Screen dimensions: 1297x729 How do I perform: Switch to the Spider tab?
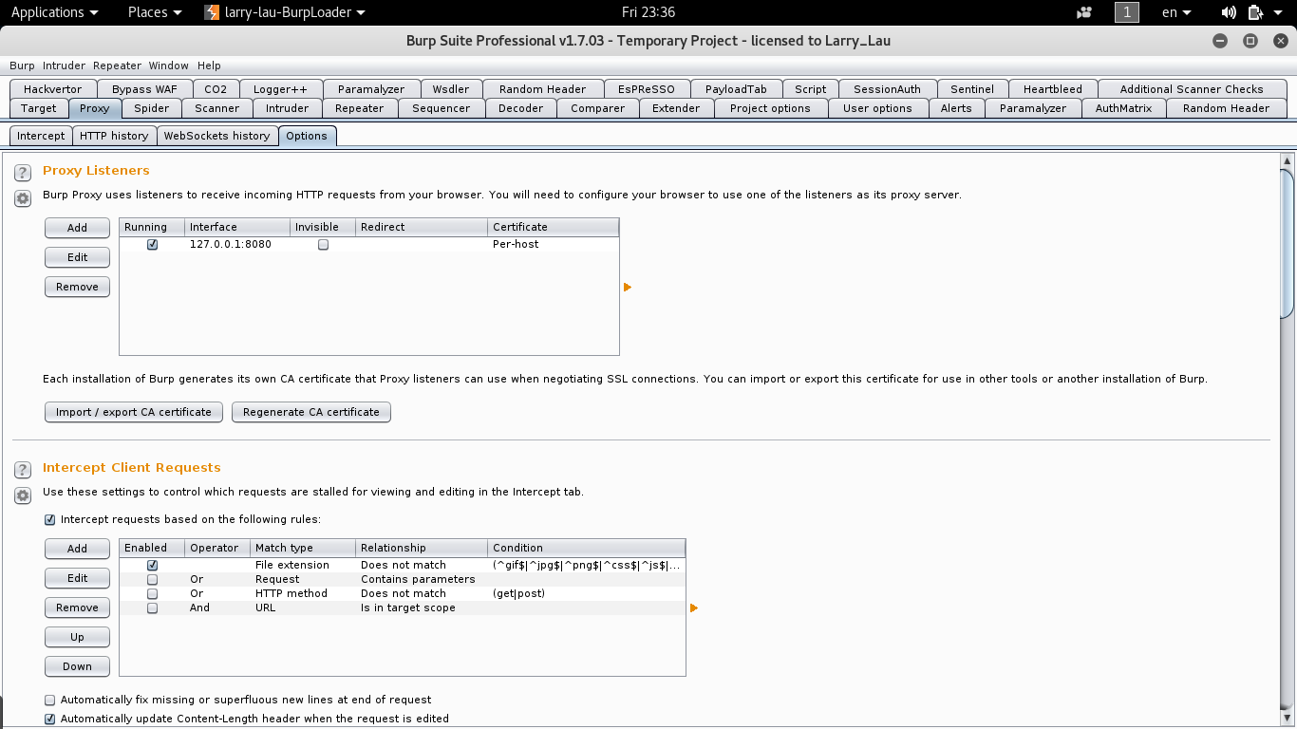[152, 108]
